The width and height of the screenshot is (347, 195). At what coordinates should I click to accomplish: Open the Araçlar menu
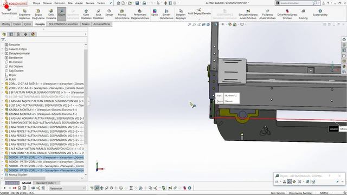79,3
